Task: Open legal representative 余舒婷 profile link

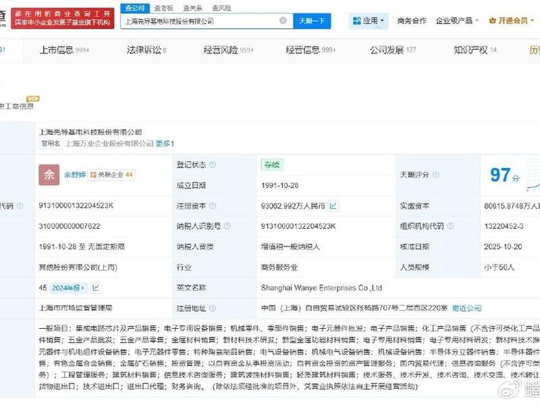Action: [x=75, y=175]
